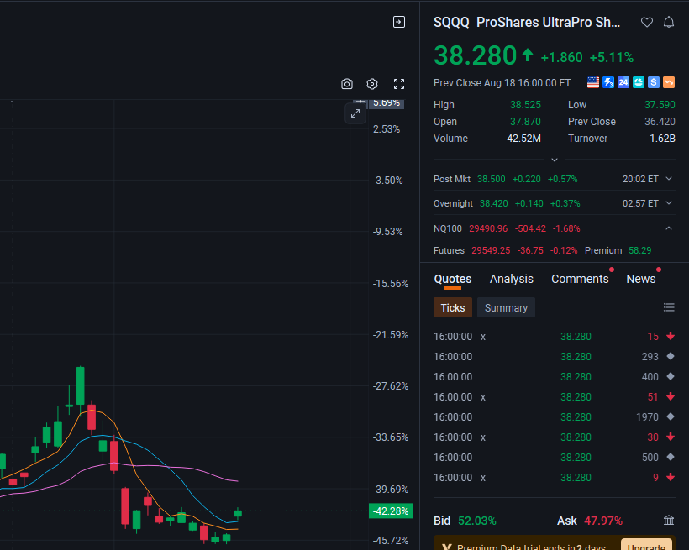The image size is (689, 550).
Task: Click the tick row with volume 293
Action: [554, 356]
